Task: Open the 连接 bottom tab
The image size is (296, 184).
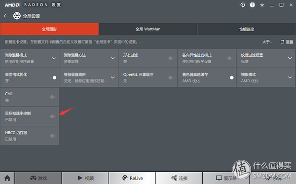Action: point(180,178)
